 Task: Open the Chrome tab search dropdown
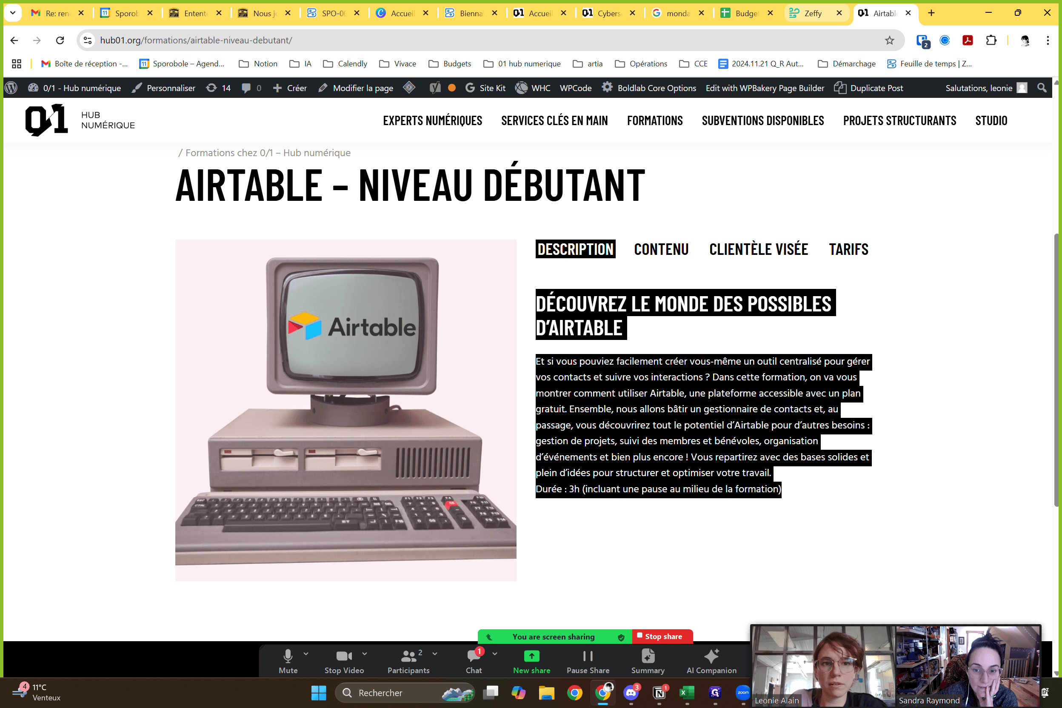[13, 13]
